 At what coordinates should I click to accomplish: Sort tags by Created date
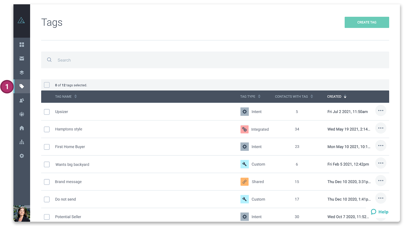(337, 96)
